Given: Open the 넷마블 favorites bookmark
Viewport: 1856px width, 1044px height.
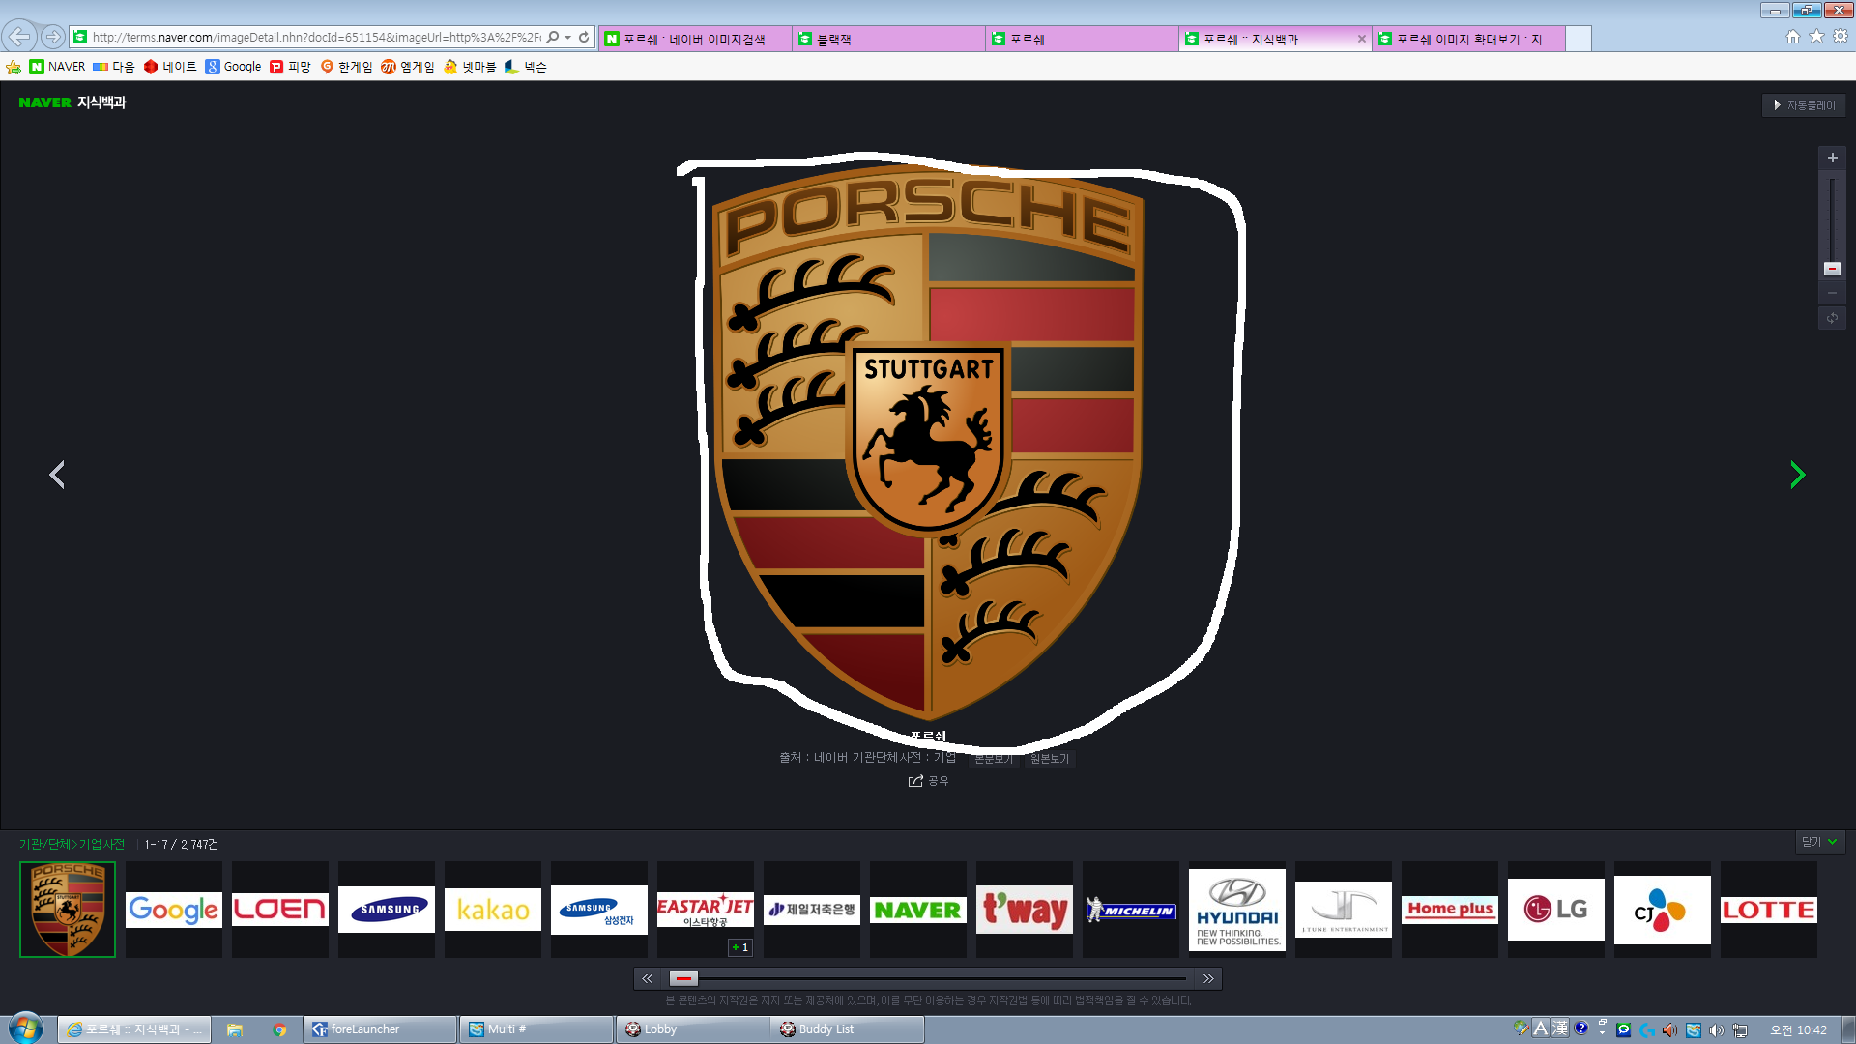Looking at the screenshot, I should [470, 67].
